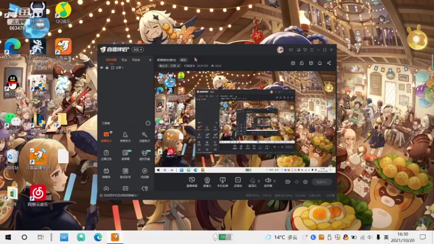The height and width of the screenshot is (244, 434).
Task: Open the virtual avatar bear-face tool
Action: (x=144, y=155)
